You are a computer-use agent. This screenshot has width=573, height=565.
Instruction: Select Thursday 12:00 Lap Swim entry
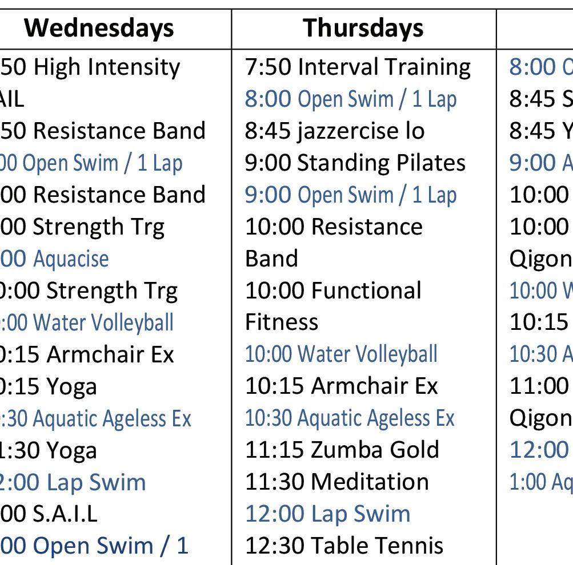pos(328,515)
